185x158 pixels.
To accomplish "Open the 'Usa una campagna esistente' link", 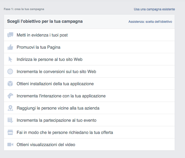I will click(154, 9).
